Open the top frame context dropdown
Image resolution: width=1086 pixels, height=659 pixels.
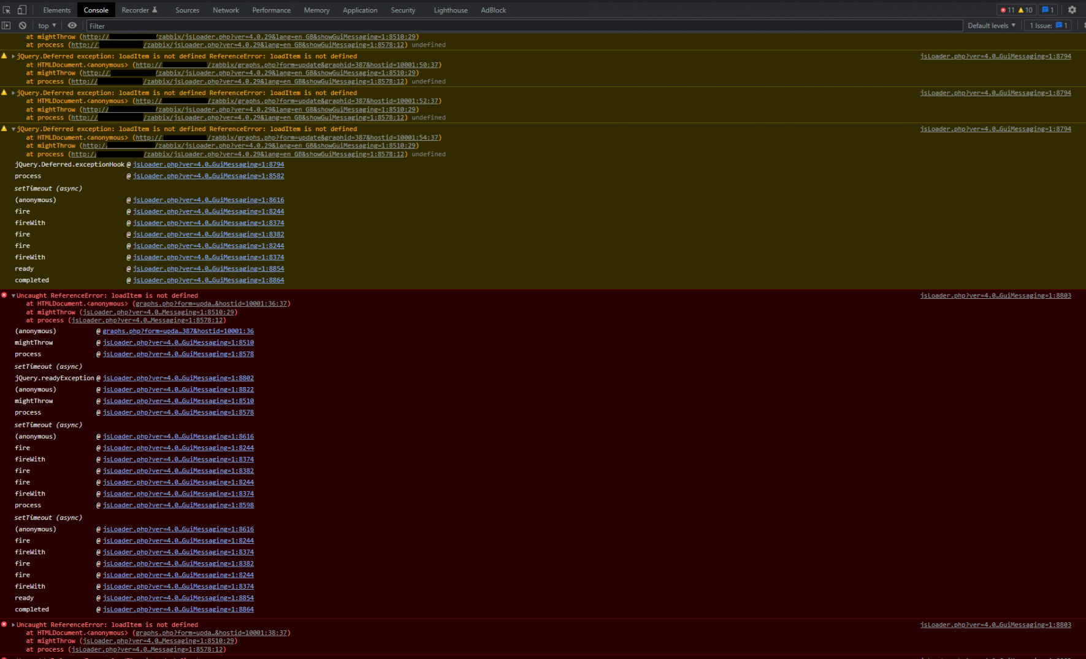[x=46, y=25]
